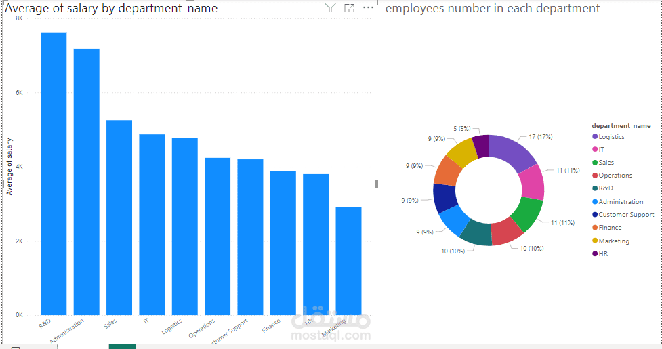The height and width of the screenshot is (349, 662).
Task: Select the Administration salary bar
Action: pyautogui.click(x=87, y=182)
